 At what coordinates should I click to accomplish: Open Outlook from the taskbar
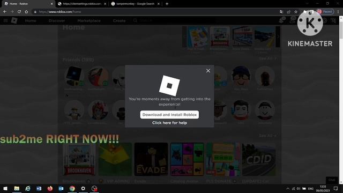pos(61,188)
